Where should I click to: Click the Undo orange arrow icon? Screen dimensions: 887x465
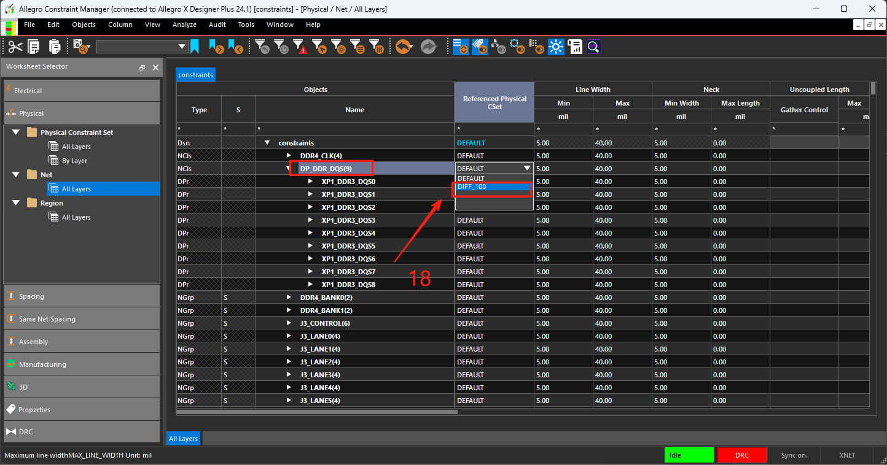click(x=404, y=47)
